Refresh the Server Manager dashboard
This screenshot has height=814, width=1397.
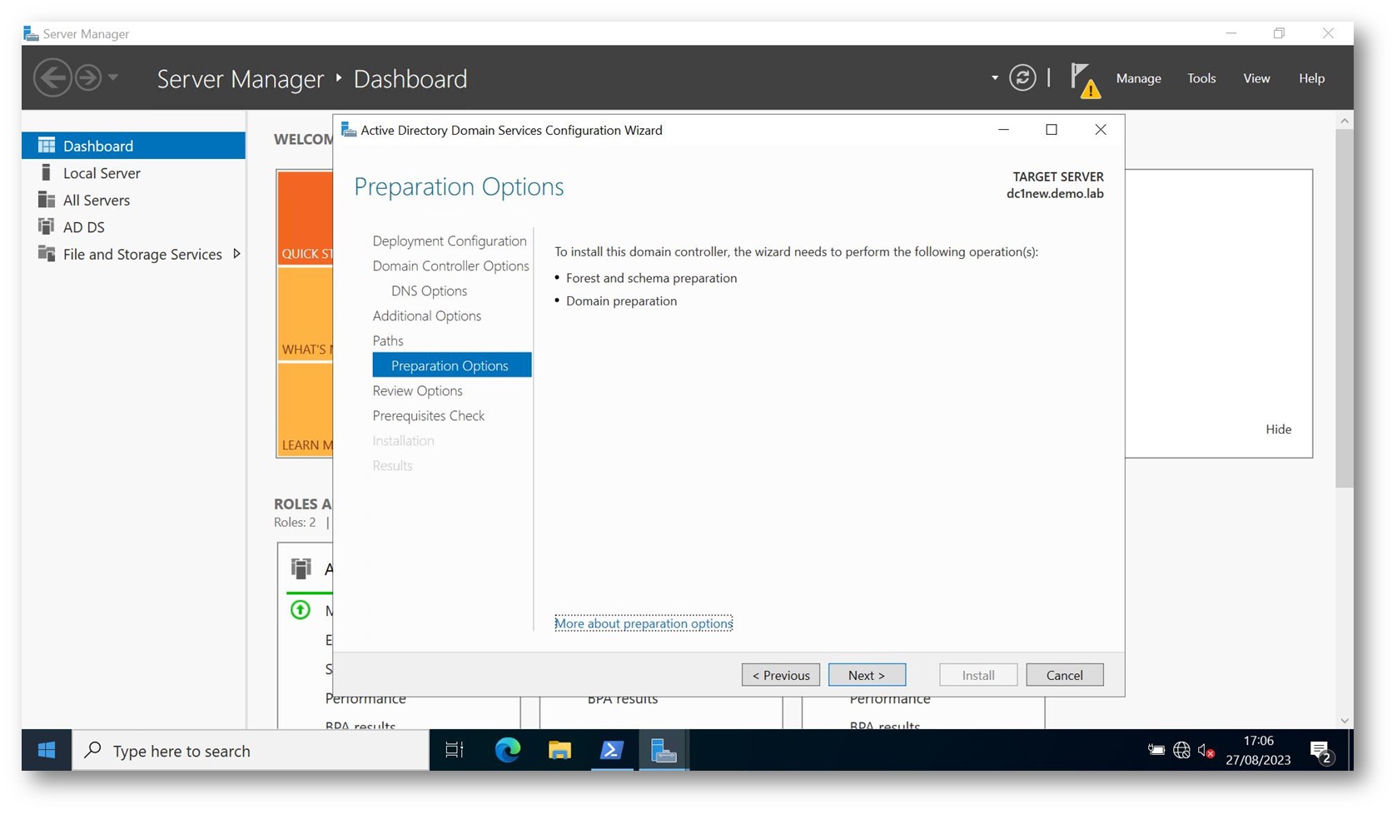click(1022, 78)
